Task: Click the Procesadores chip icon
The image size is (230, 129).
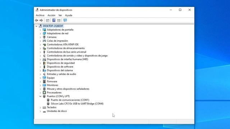Action: [44, 92]
